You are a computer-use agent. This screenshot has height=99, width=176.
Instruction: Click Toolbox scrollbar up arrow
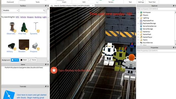tap(48, 9)
